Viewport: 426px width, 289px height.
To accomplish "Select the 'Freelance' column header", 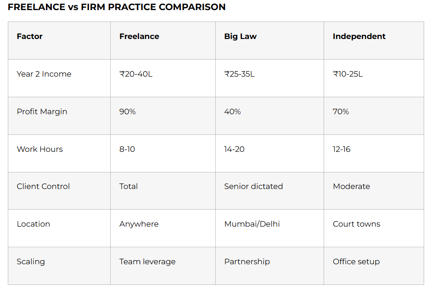I will pyautogui.click(x=139, y=37).
